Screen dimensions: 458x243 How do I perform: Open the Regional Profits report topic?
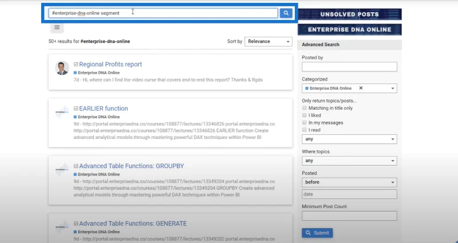pos(110,64)
